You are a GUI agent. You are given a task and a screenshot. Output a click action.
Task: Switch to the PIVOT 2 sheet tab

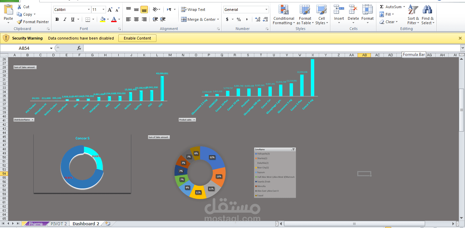tap(59, 224)
